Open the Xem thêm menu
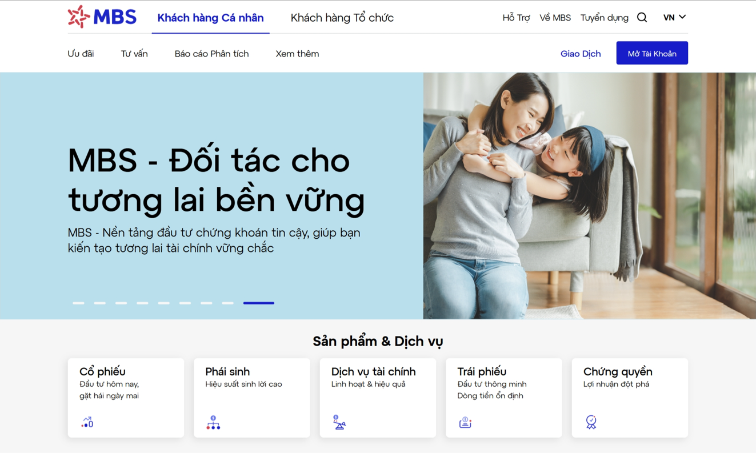The height and width of the screenshot is (453, 756). 297,54
